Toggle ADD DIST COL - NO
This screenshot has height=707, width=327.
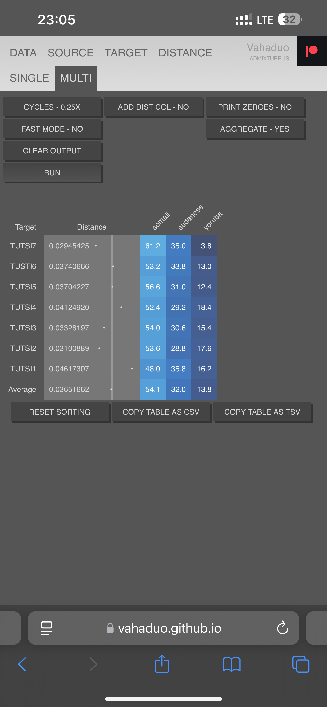(154, 107)
